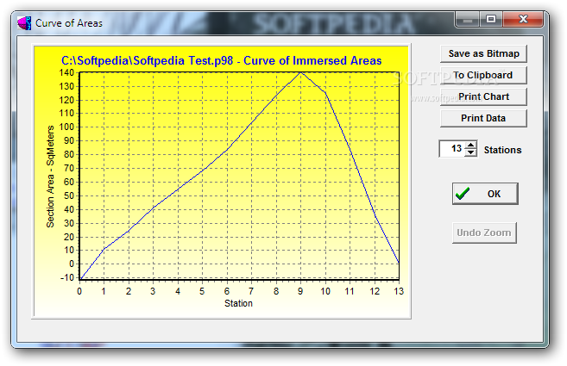This screenshot has width=567, height=366.
Task: Confirm with the OK button
Action: (485, 194)
